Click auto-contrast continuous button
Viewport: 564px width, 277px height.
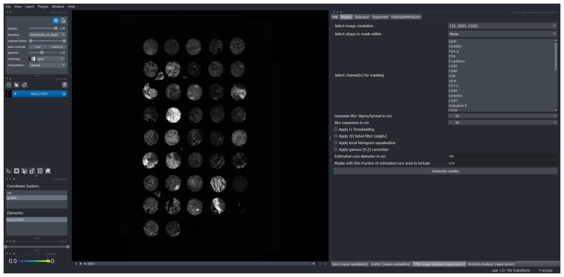pos(57,47)
